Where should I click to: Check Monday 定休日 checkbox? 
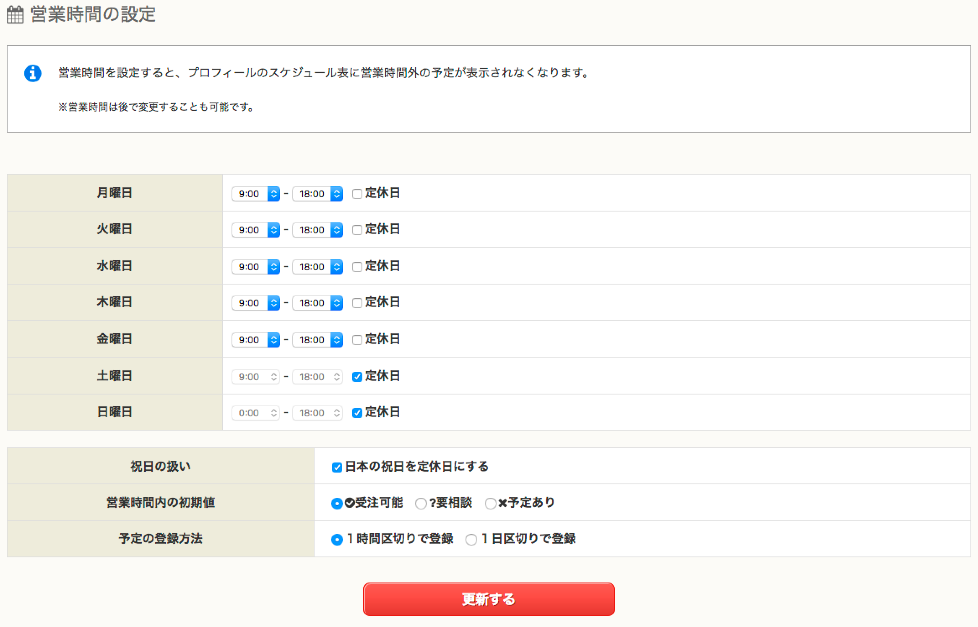[x=357, y=194]
